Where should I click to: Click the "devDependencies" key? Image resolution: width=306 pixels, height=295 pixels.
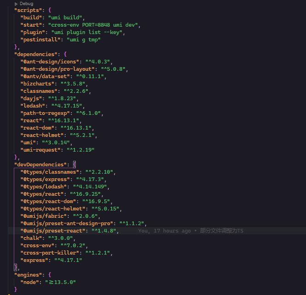pyautogui.click(x=40, y=165)
